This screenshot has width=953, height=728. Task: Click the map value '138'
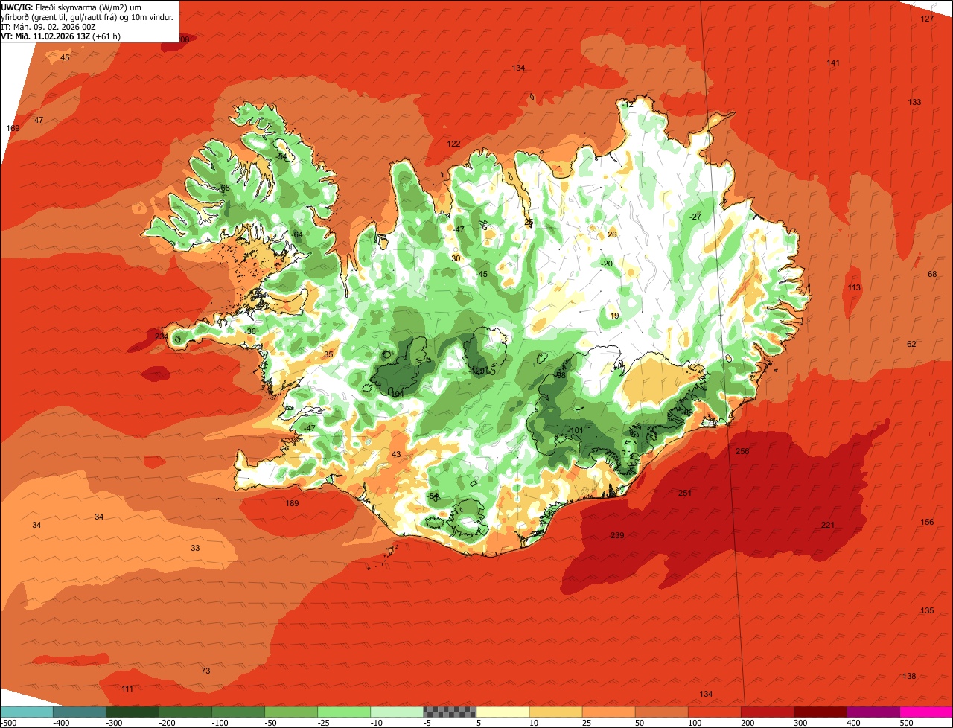point(909,677)
